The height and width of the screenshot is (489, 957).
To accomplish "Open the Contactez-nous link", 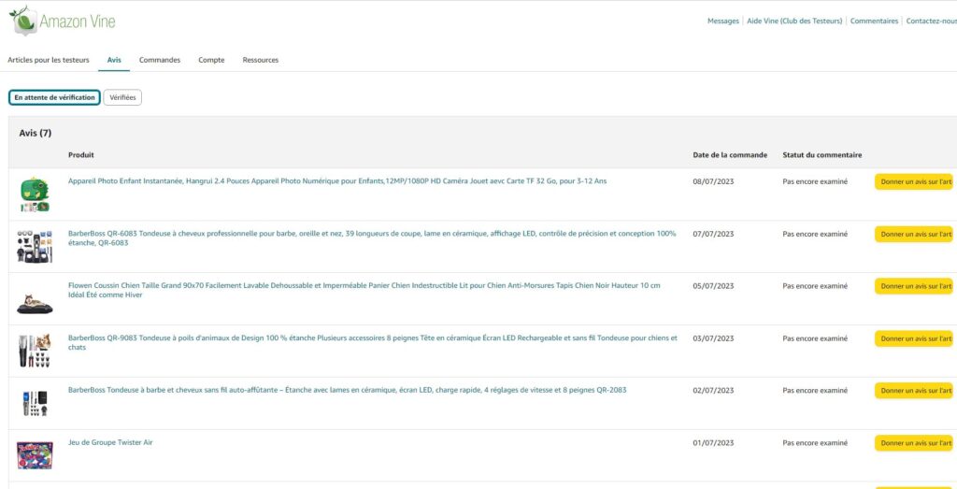I will [932, 22].
